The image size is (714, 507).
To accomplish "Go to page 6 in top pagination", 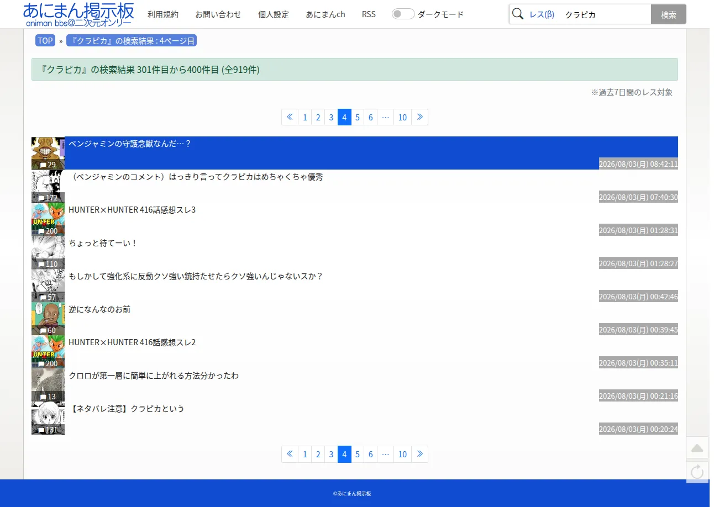I will (371, 117).
